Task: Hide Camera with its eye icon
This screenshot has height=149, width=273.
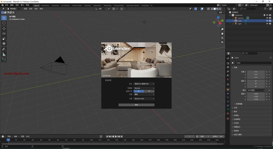Action: click(x=267, y=18)
